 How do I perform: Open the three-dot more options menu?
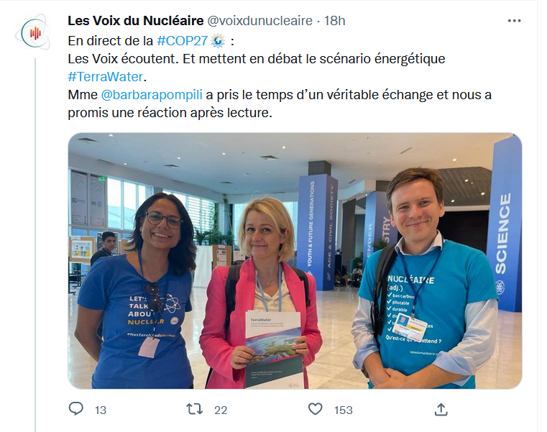(x=514, y=21)
